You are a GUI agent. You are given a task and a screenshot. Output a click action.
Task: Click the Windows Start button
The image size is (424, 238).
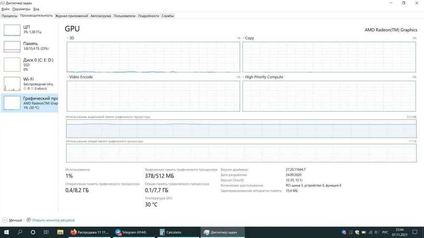coord(6,232)
